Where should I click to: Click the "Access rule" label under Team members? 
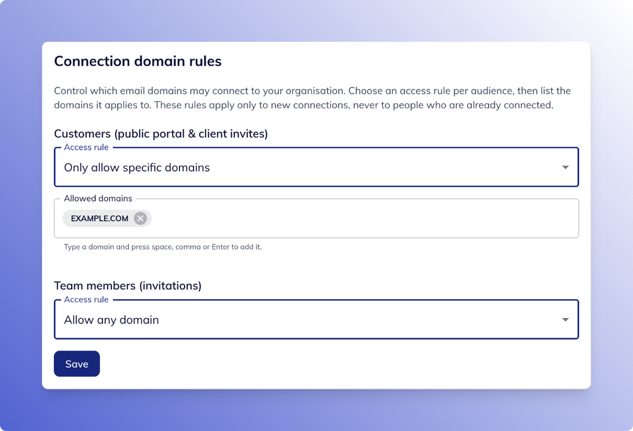click(x=86, y=300)
